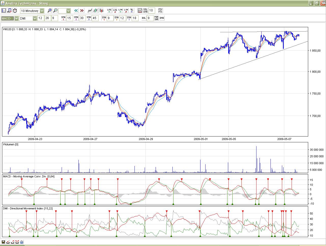
Task: Zoom out with the minus magnifier
Action: pos(55,11)
